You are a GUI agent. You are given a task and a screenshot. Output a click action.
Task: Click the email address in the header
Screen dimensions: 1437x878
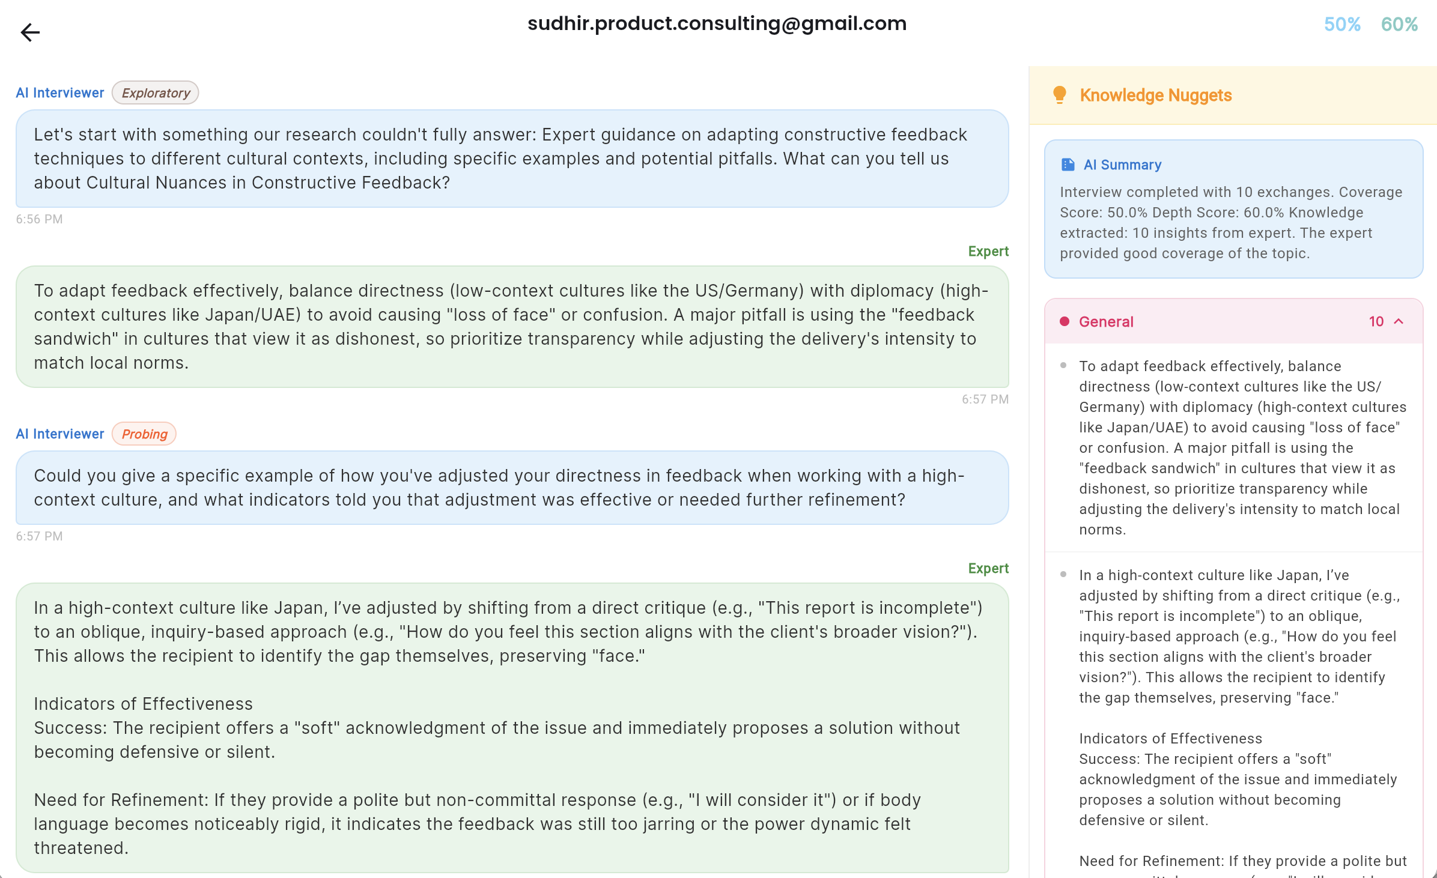717,23
